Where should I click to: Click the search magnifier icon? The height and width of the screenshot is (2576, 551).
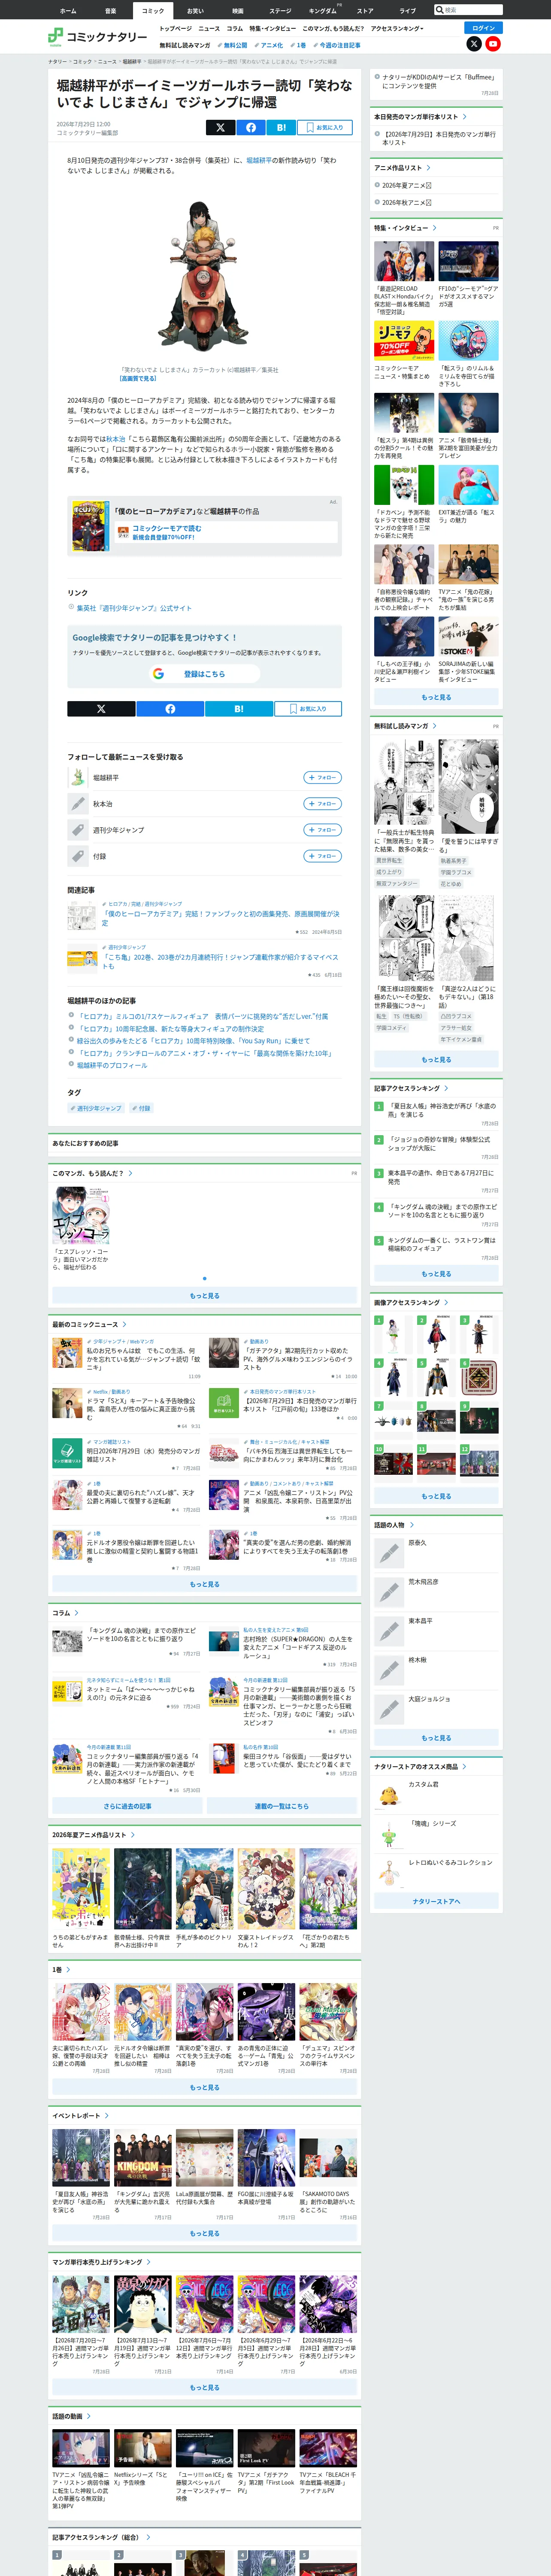click(x=440, y=10)
